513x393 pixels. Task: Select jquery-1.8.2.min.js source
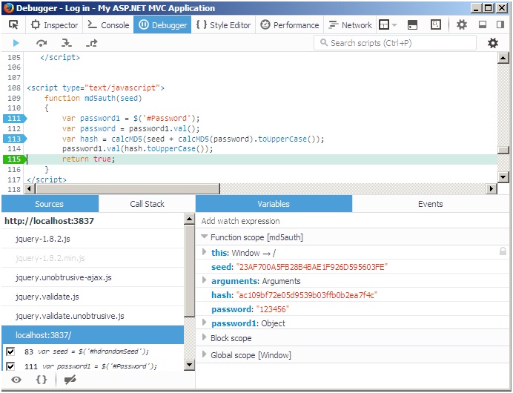[93, 258]
